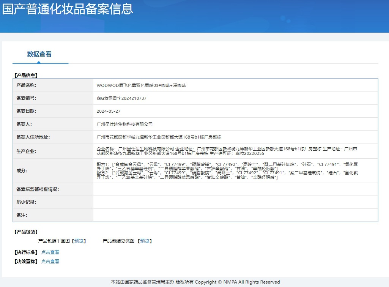The width and height of the screenshot is (389, 287).
Task: Select the 产品包装 section heading
Action: click(26, 232)
